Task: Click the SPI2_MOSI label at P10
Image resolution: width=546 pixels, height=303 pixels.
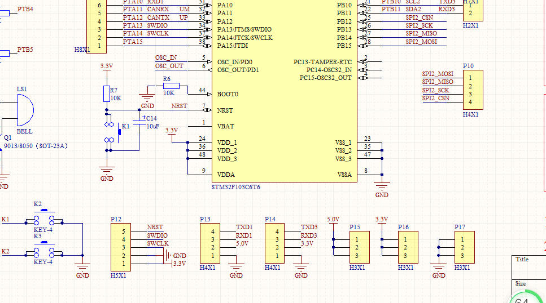Action: 438,74
